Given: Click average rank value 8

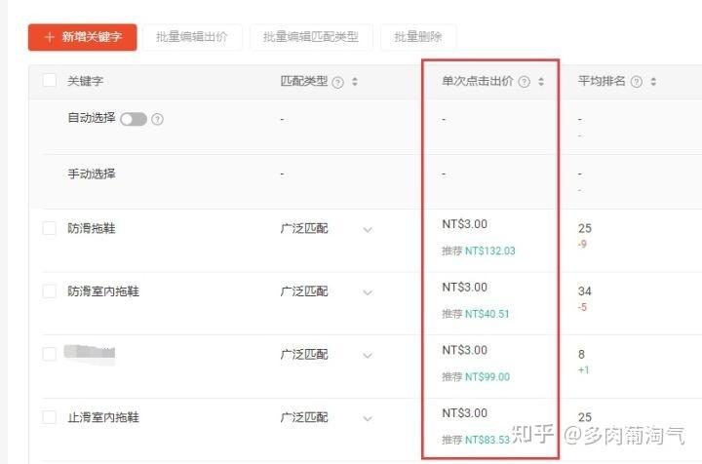Looking at the screenshot, I should pyautogui.click(x=581, y=355).
